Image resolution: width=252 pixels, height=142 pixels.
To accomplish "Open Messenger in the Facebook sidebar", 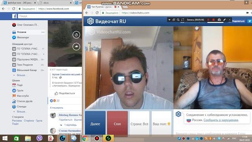I will click(x=21, y=37).
